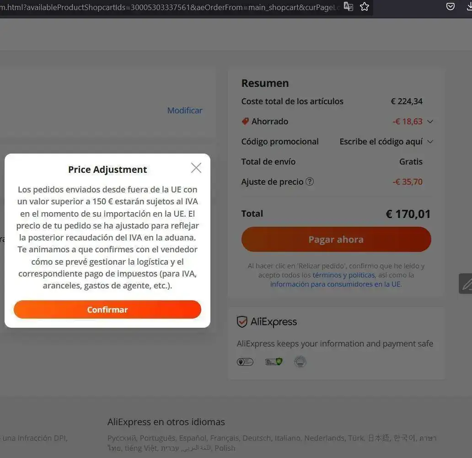
Task: Open términos y políticas link
Action: 344,275
